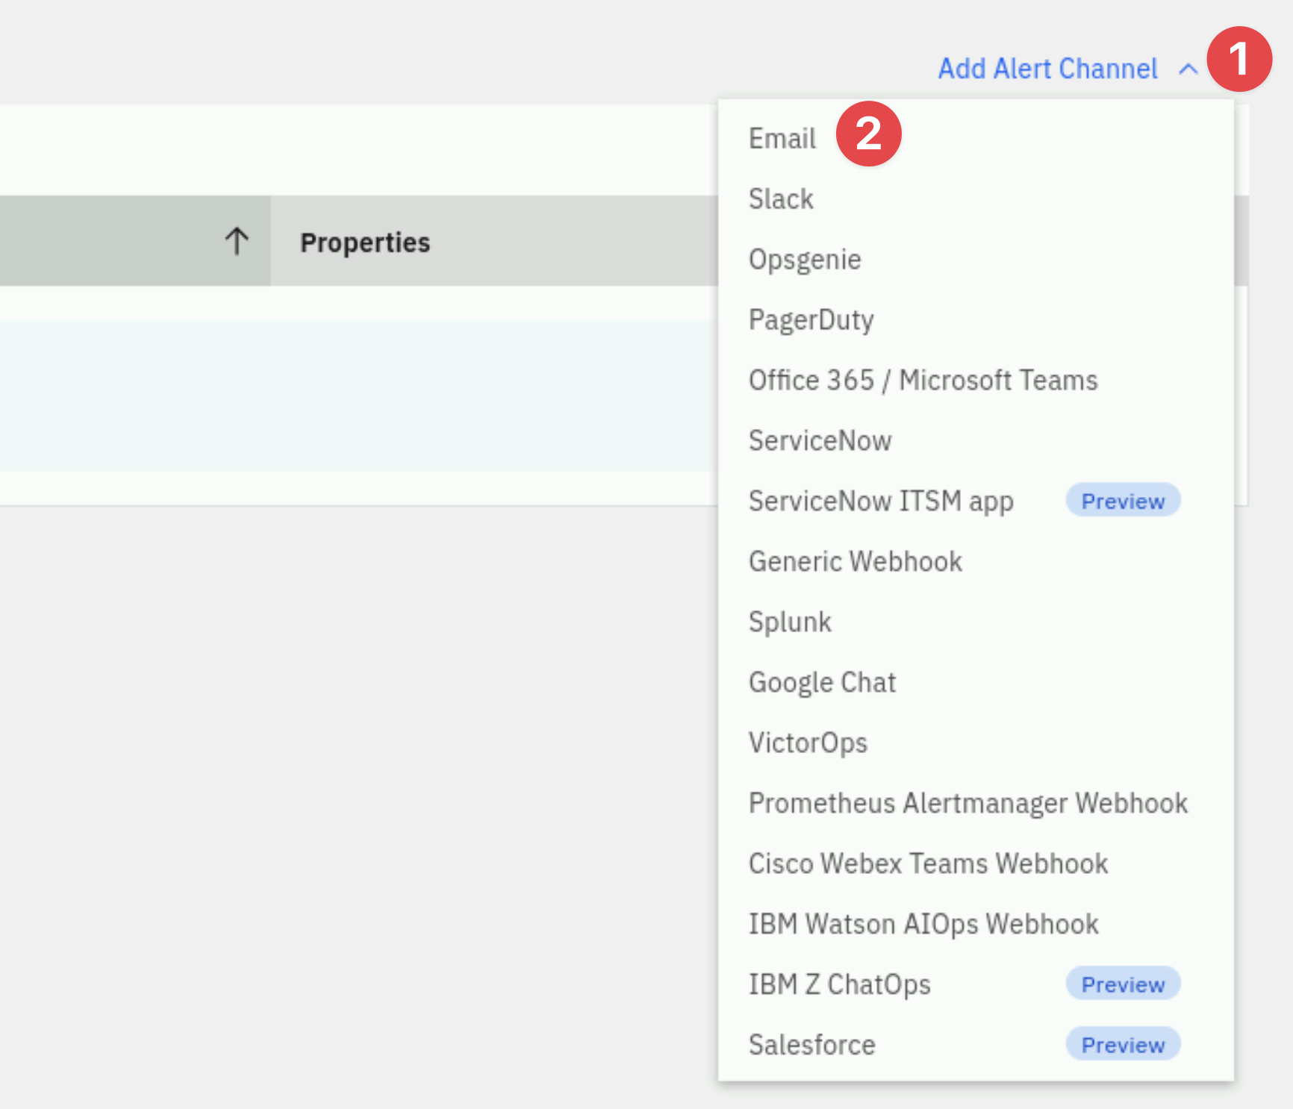The image size is (1293, 1109).
Task: Choose Office 365 / Microsoft Teams
Action: click(x=976, y=380)
